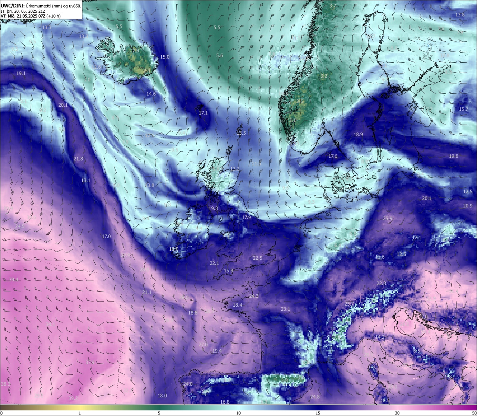Viewport: 477px width, 416px height.
Task: Select the 17.9 value label
Action: tap(246, 218)
